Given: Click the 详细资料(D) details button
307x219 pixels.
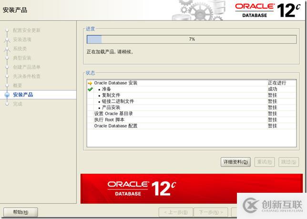Looking at the screenshot, I should (x=235, y=162).
